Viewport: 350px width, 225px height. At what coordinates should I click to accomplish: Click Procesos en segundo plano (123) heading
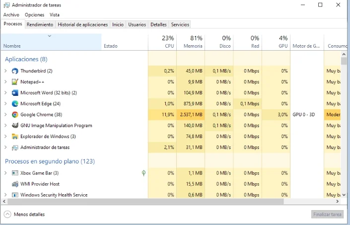(50, 161)
